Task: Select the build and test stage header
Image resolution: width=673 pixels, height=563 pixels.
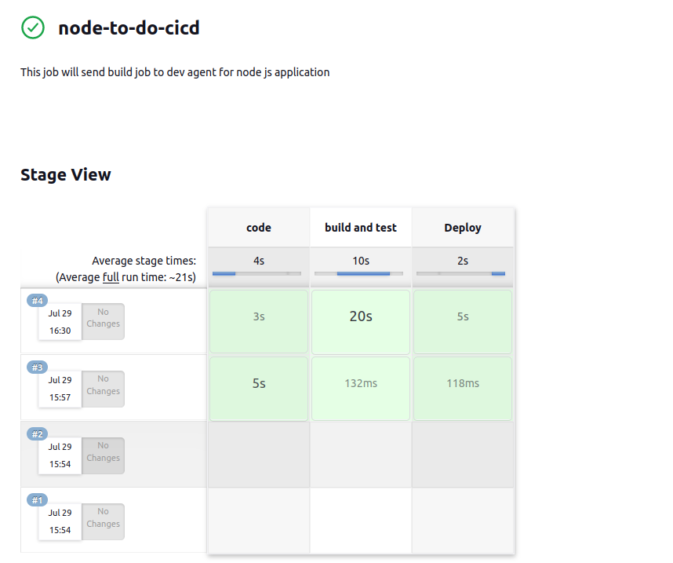Action: click(361, 228)
